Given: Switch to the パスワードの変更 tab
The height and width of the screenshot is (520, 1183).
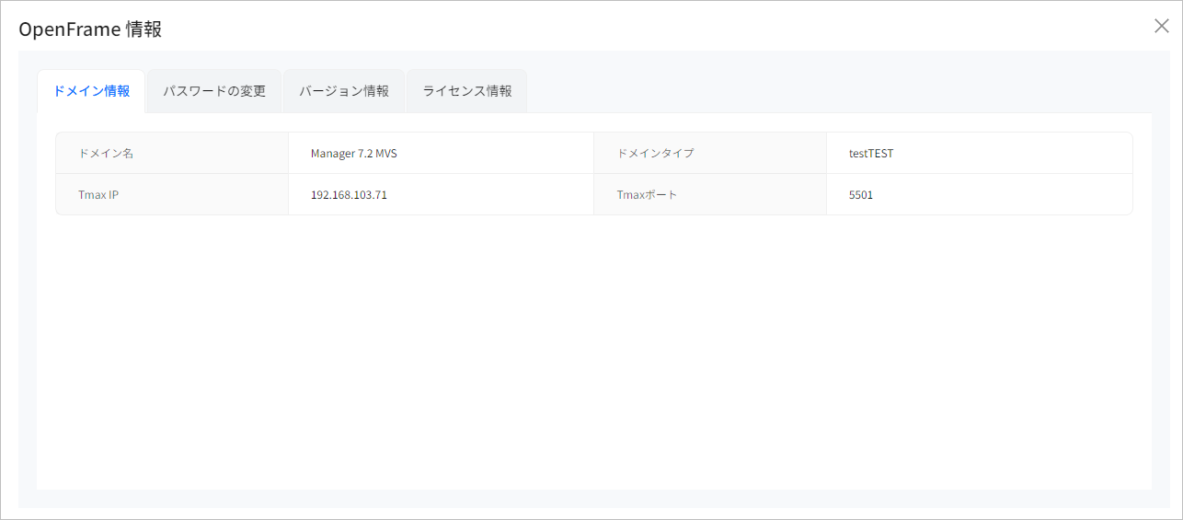Looking at the screenshot, I should (214, 91).
